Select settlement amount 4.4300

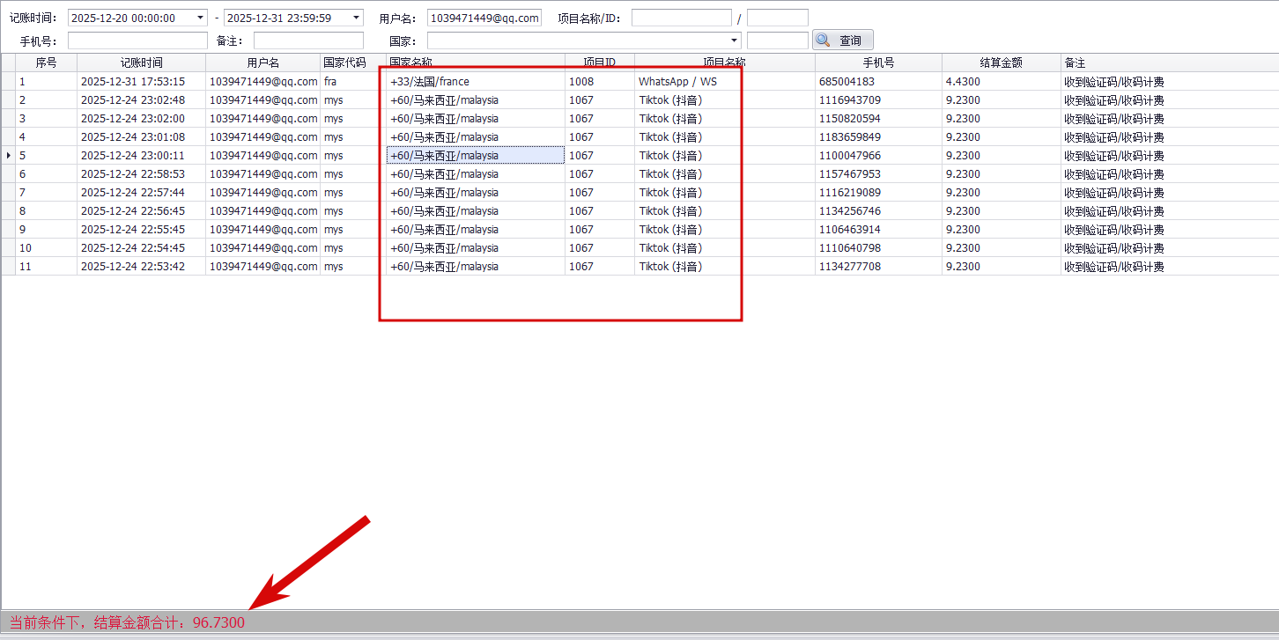coord(1002,81)
